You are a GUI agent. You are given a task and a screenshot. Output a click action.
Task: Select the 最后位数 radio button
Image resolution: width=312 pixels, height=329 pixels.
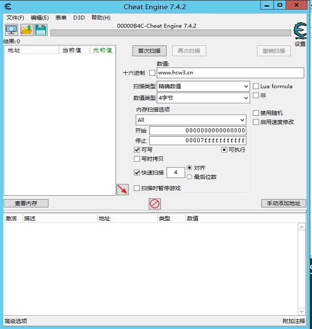[x=189, y=177]
